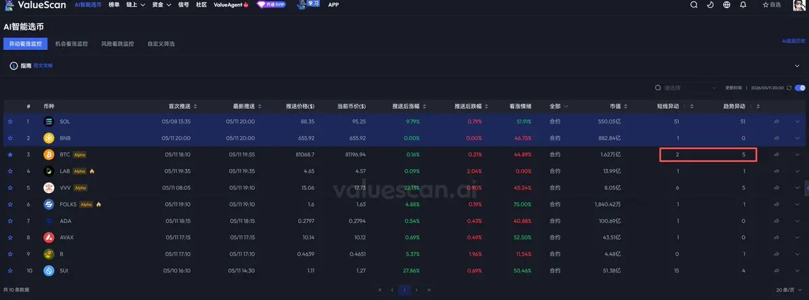Click the Alpha badge beside BTC
809x300 pixels.
(x=80, y=154)
